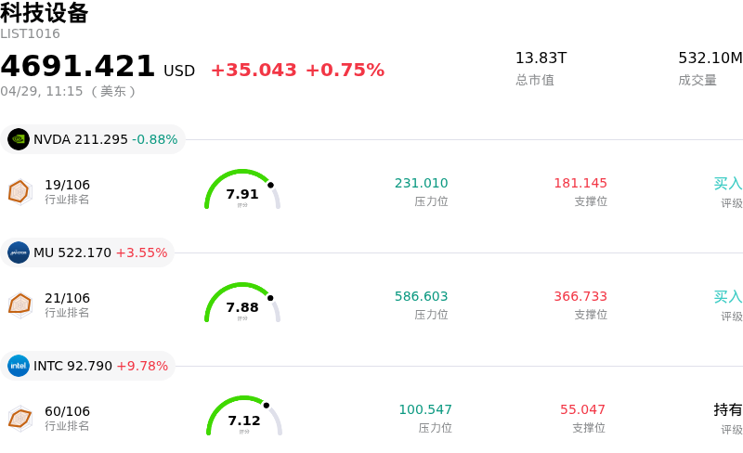Screen dimensions: 743x453
Task: Click the NVDA 7.91 score gauge
Action: [x=241, y=191]
